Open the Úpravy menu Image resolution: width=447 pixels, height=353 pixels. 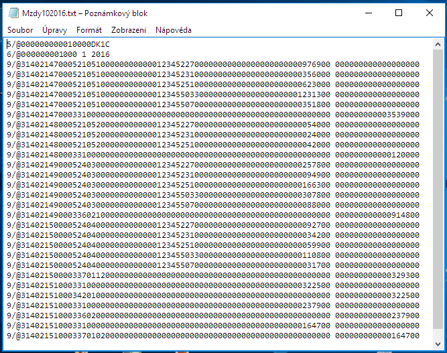tap(55, 30)
